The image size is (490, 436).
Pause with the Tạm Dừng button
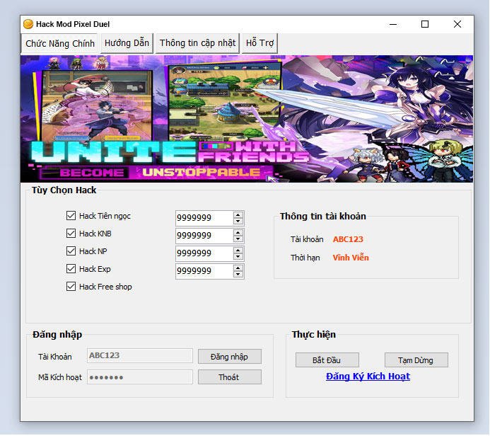point(416,360)
